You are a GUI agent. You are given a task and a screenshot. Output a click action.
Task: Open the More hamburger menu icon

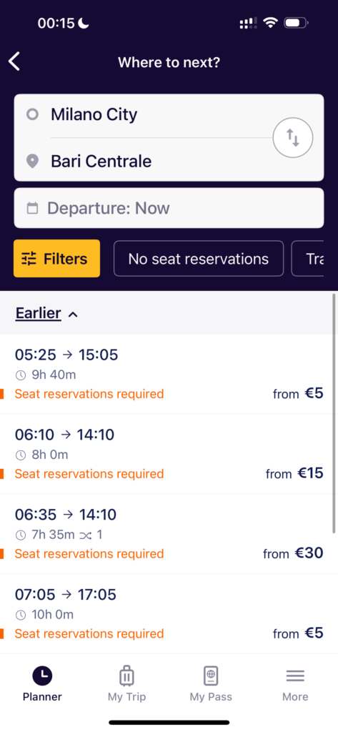295,676
